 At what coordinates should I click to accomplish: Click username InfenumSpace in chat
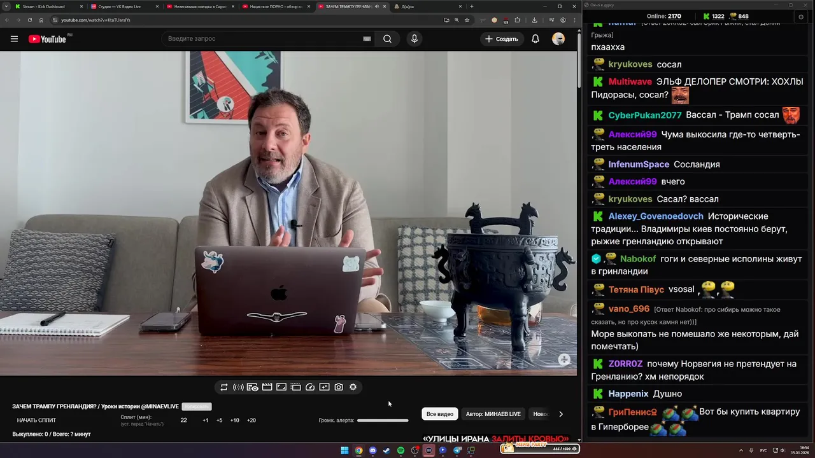tap(639, 164)
